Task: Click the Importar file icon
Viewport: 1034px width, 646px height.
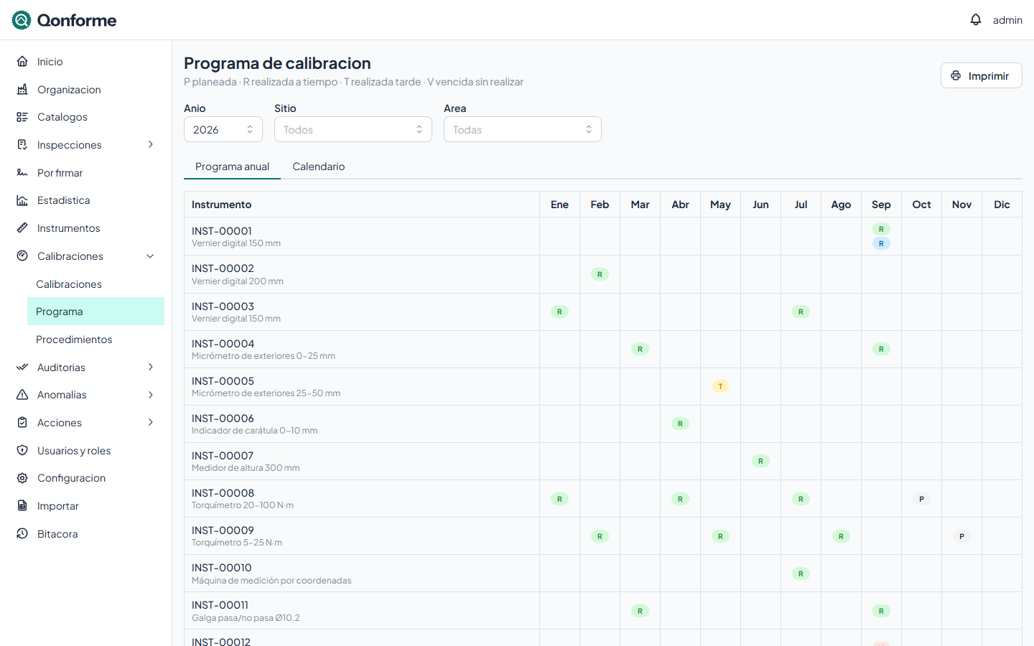Action: pyautogui.click(x=22, y=506)
